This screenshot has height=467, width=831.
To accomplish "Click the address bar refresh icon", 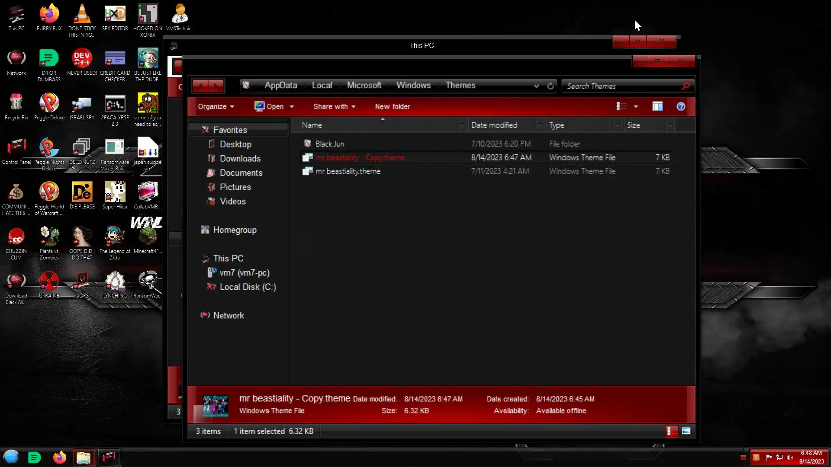I will 551,86.
